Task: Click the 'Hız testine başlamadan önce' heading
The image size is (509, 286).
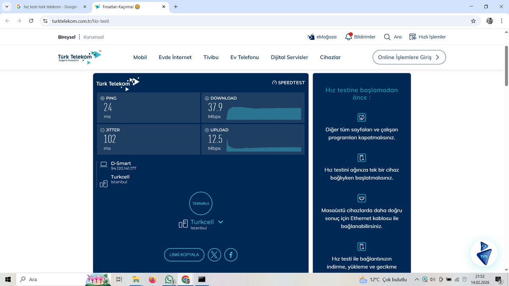Action: 361,94
